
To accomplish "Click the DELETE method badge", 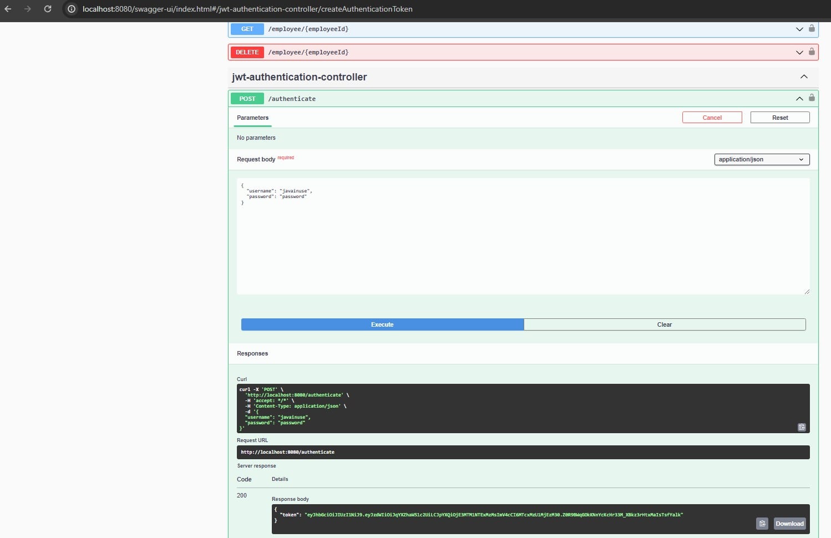I will pyautogui.click(x=247, y=52).
